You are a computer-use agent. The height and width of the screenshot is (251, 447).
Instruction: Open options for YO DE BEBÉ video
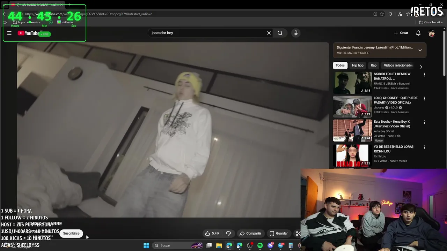(x=425, y=147)
